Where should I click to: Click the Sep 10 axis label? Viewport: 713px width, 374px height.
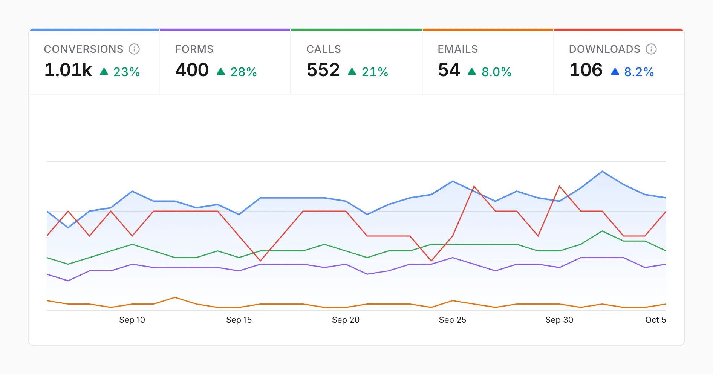132,320
